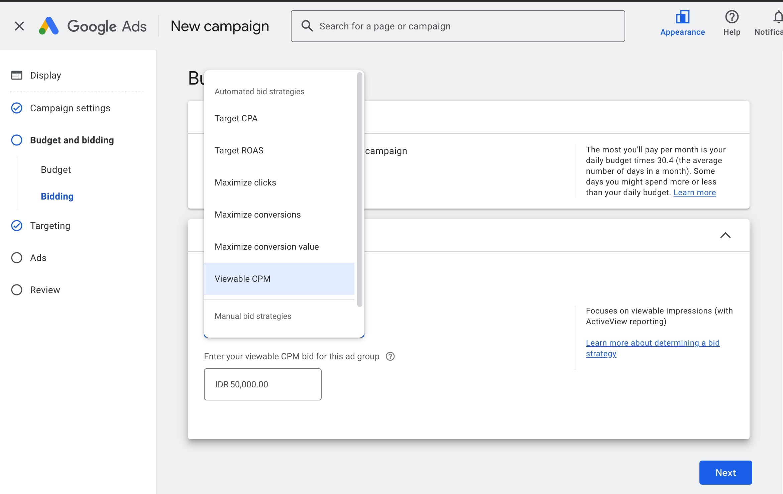Choose Maximize conversions bid strategy
This screenshot has height=494, width=783.
coord(257,214)
